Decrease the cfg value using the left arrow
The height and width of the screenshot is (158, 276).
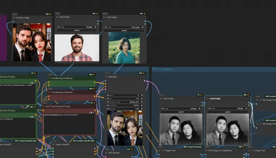107,98
